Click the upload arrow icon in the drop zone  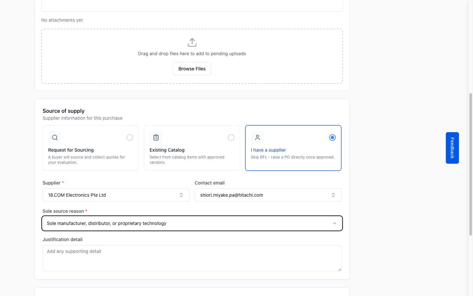pyautogui.click(x=192, y=42)
